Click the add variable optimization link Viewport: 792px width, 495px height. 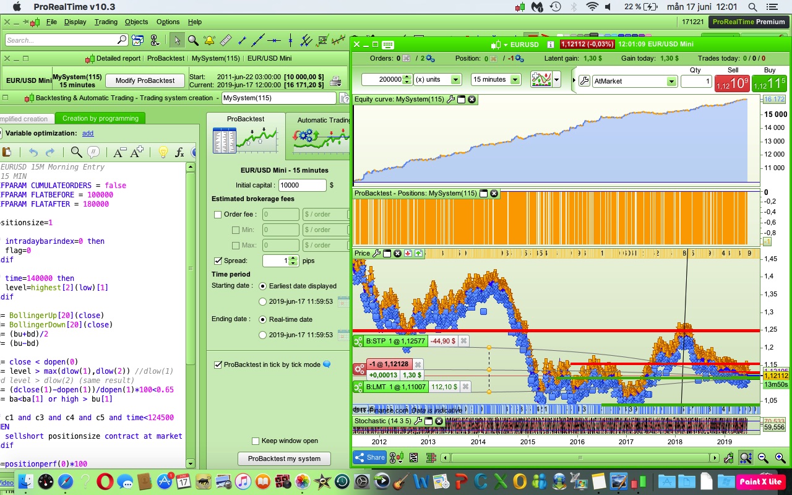coord(88,133)
